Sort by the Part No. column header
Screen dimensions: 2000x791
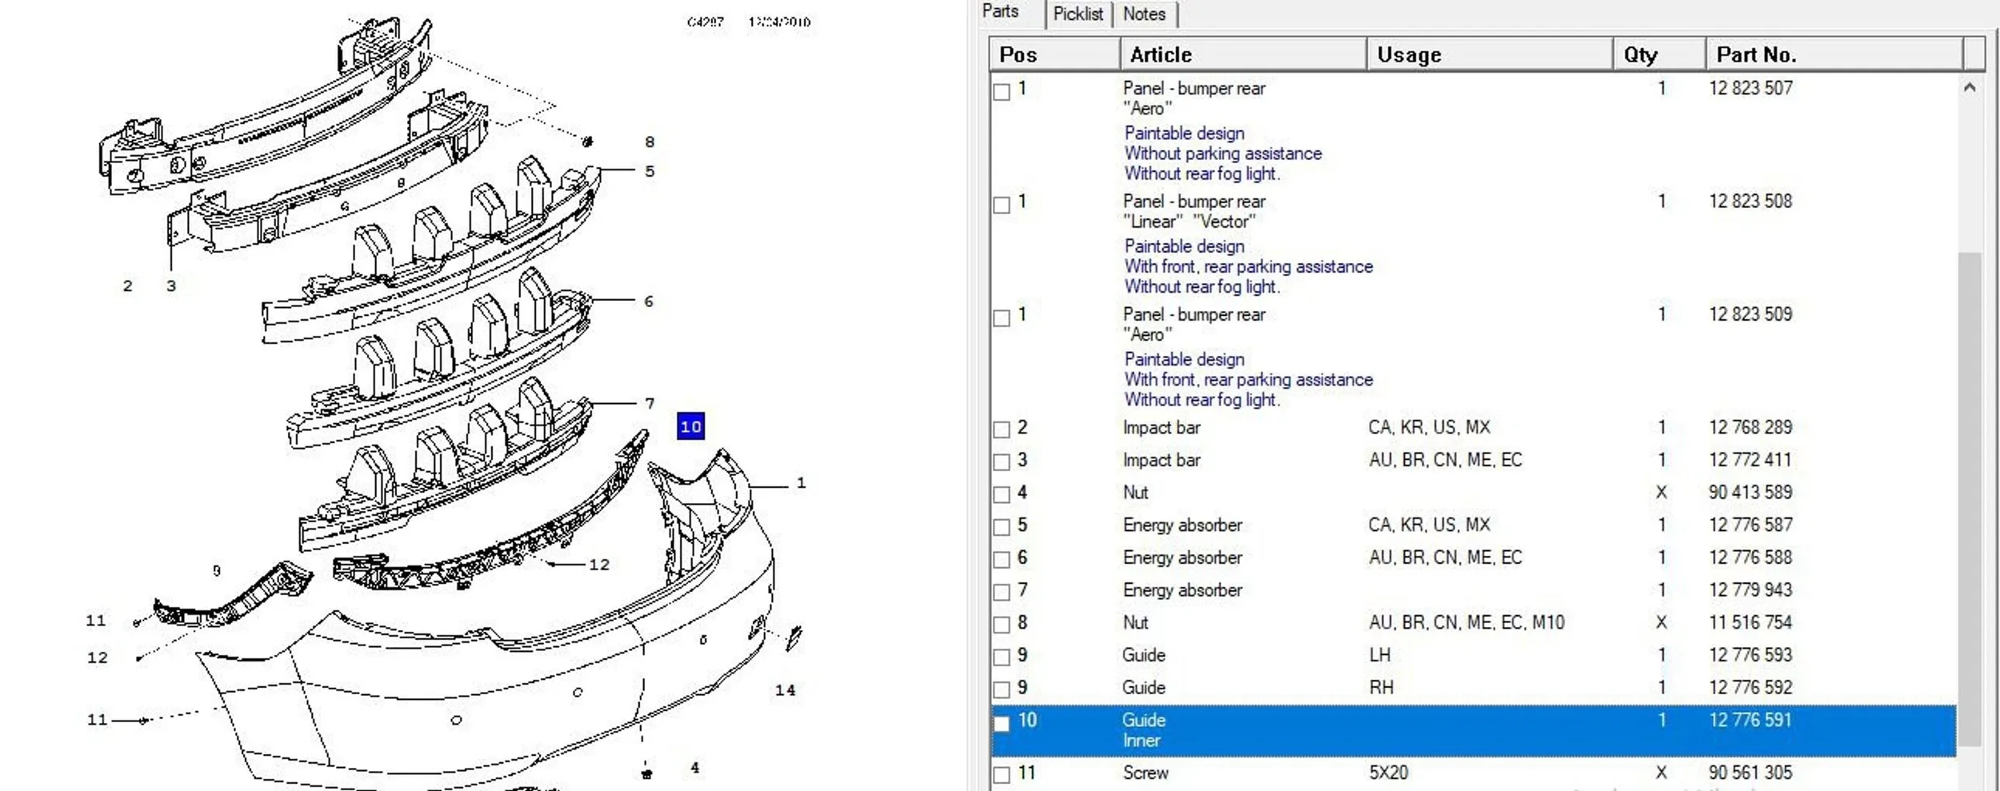[1834, 54]
